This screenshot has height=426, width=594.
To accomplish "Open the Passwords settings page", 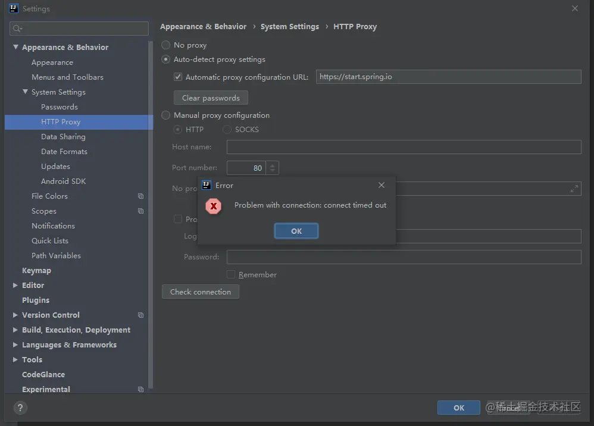I will (60, 107).
